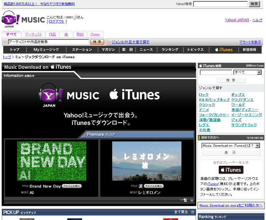Open マガジン in the navigation bar
This screenshot has width=266, height=220.
coord(108,50)
